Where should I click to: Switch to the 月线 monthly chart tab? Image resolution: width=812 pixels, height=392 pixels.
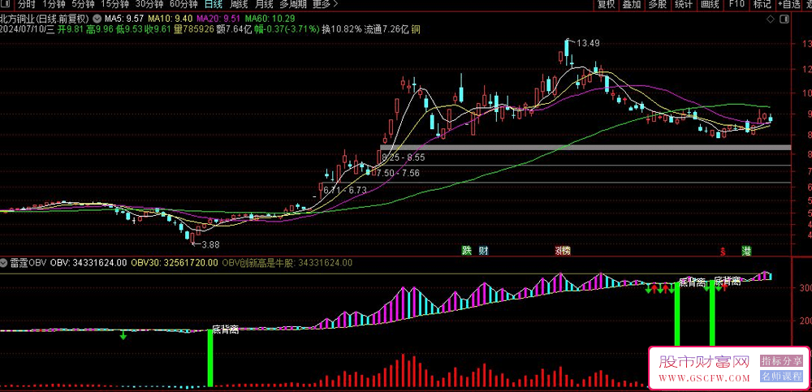point(264,5)
